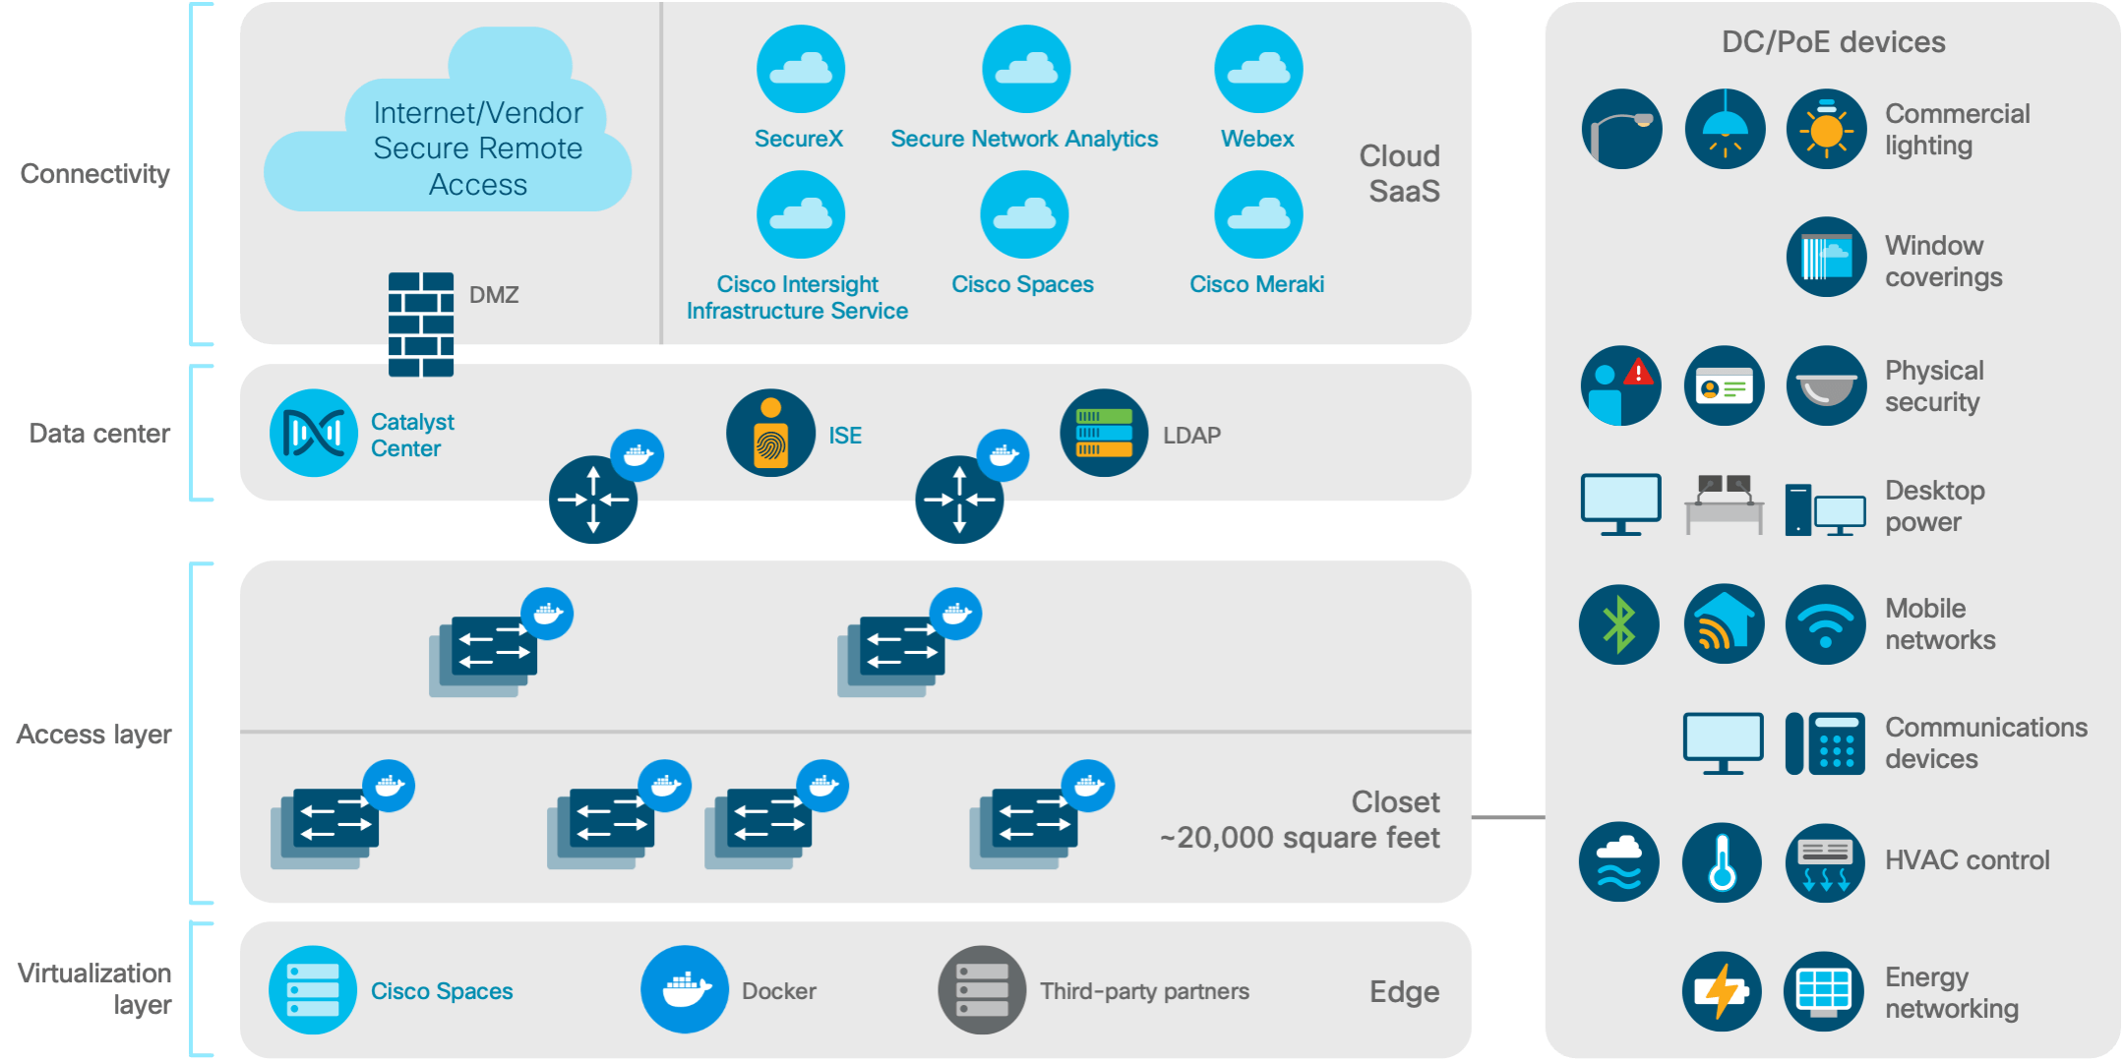
Task: Click the LDAP server stack icon
Action: point(1104,433)
